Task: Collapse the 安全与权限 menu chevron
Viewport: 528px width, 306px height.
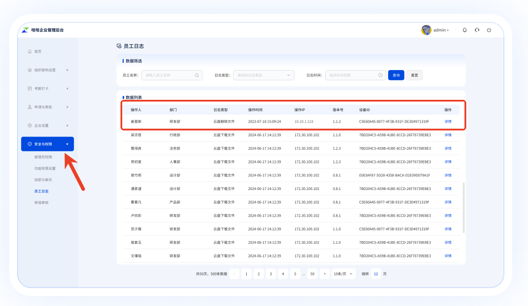Action: tap(67, 144)
